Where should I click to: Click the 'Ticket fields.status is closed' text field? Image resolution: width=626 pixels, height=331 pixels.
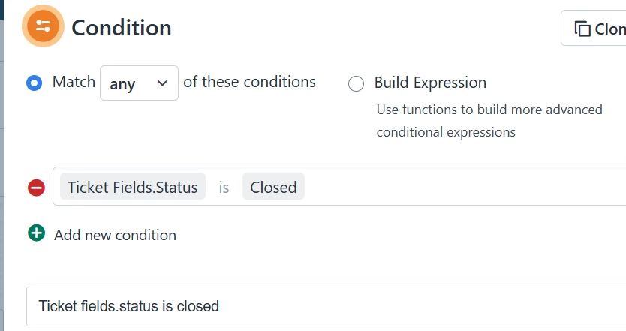click(x=300, y=306)
